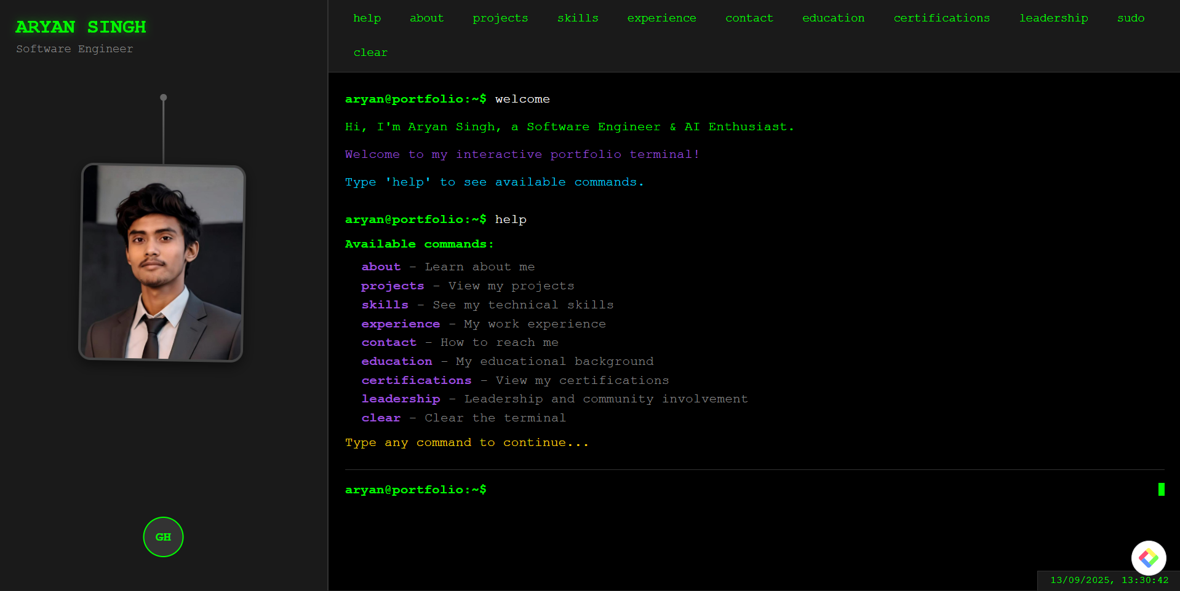Open the 'experience' navigation item

click(661, 18)
